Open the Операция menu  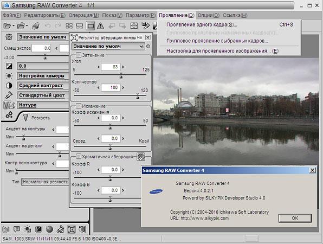coord(84,16)
